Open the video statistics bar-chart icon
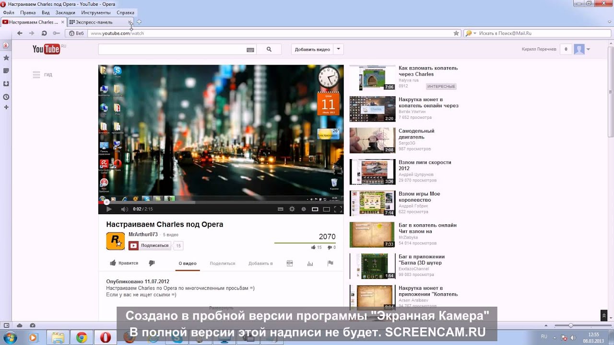 click(x=310, y=263)
